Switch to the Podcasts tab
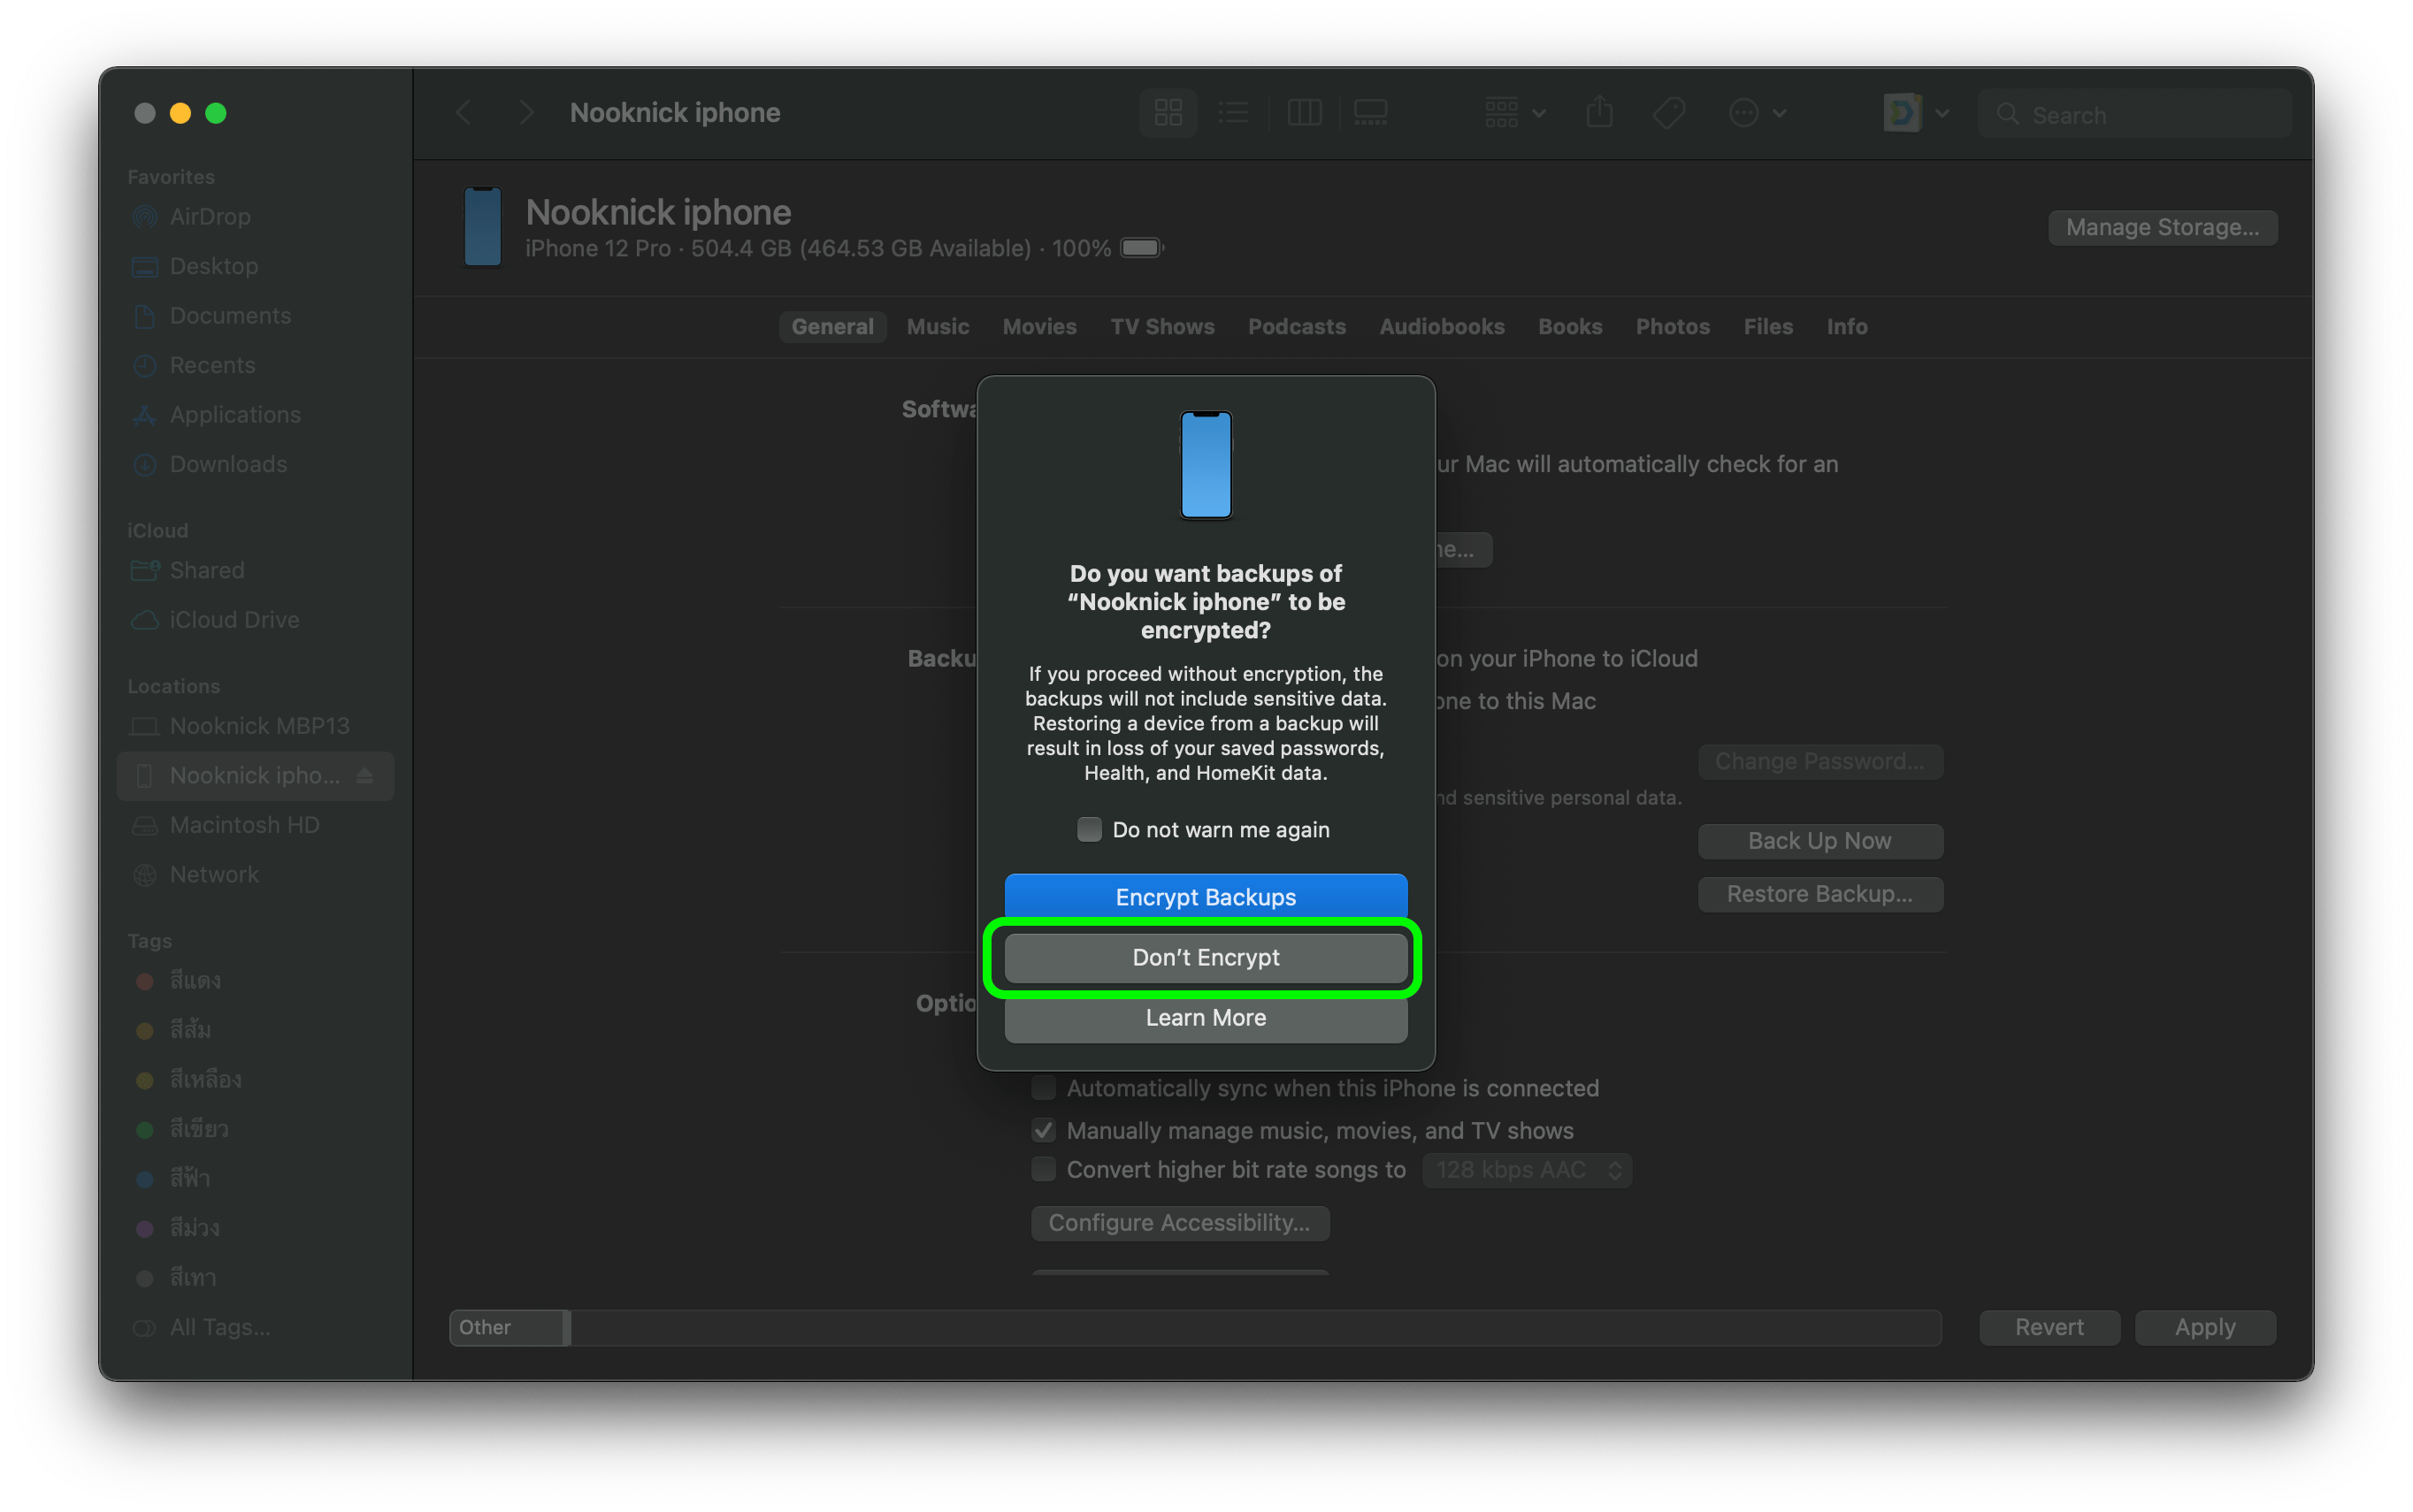 [1297, 327]
